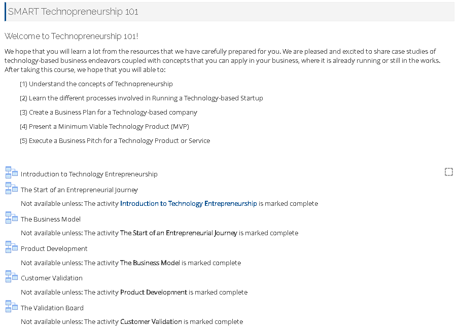
Task: Open The Start of an Entrepreneurial Journey
Action: (x=79, y=190)
